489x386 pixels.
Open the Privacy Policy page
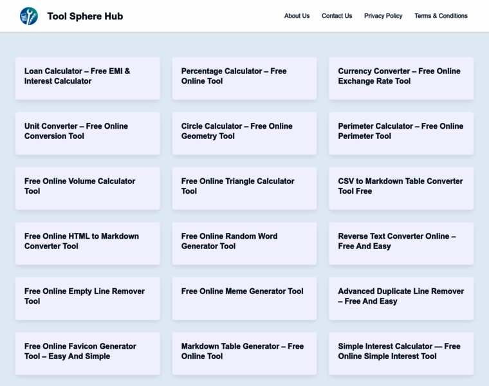click(x=383, y=16)
